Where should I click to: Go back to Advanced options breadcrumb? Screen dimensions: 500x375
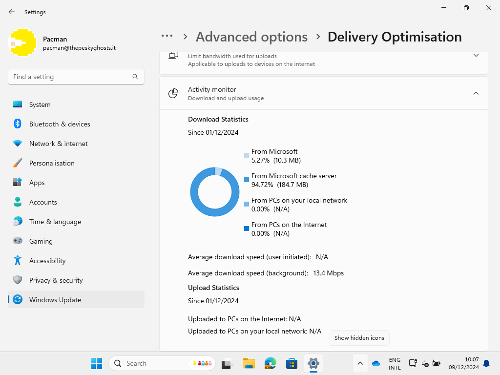tap(251, 37)
